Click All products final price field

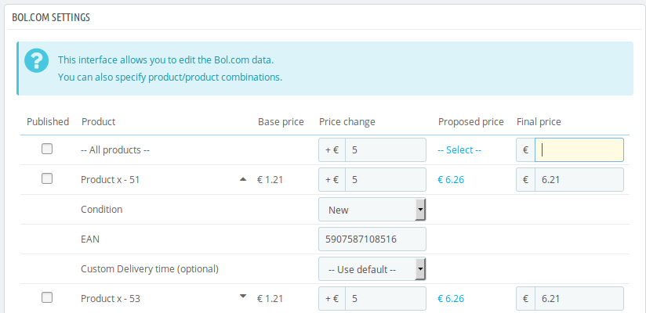[579, 149]
